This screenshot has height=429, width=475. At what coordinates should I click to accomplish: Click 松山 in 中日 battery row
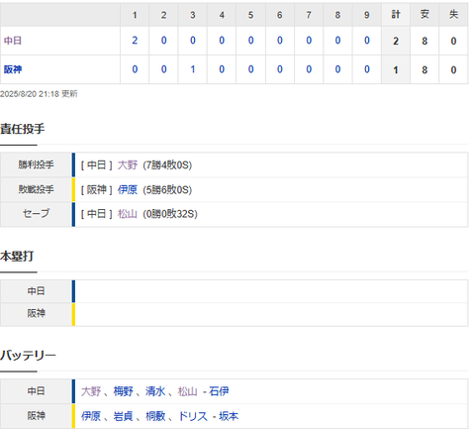click(x=188, y=391)
